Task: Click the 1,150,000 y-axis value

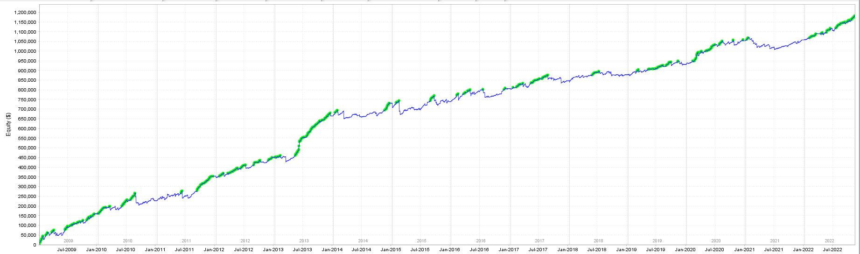Action: (25, 22)
